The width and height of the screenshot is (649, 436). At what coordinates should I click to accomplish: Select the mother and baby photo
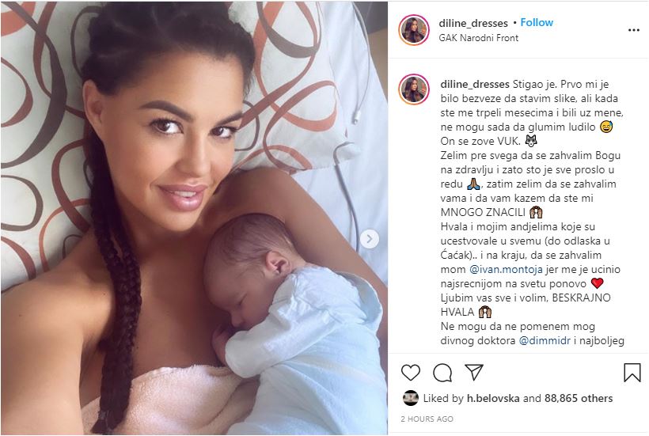194,218
